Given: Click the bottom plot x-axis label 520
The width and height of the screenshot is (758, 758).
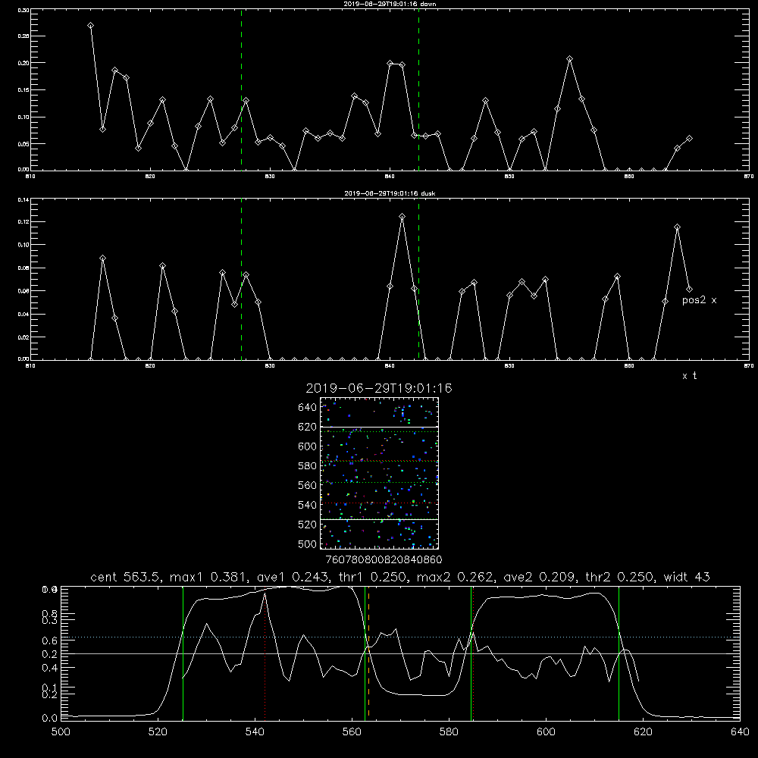Looking at the screenshot, I should click(158, 731).
